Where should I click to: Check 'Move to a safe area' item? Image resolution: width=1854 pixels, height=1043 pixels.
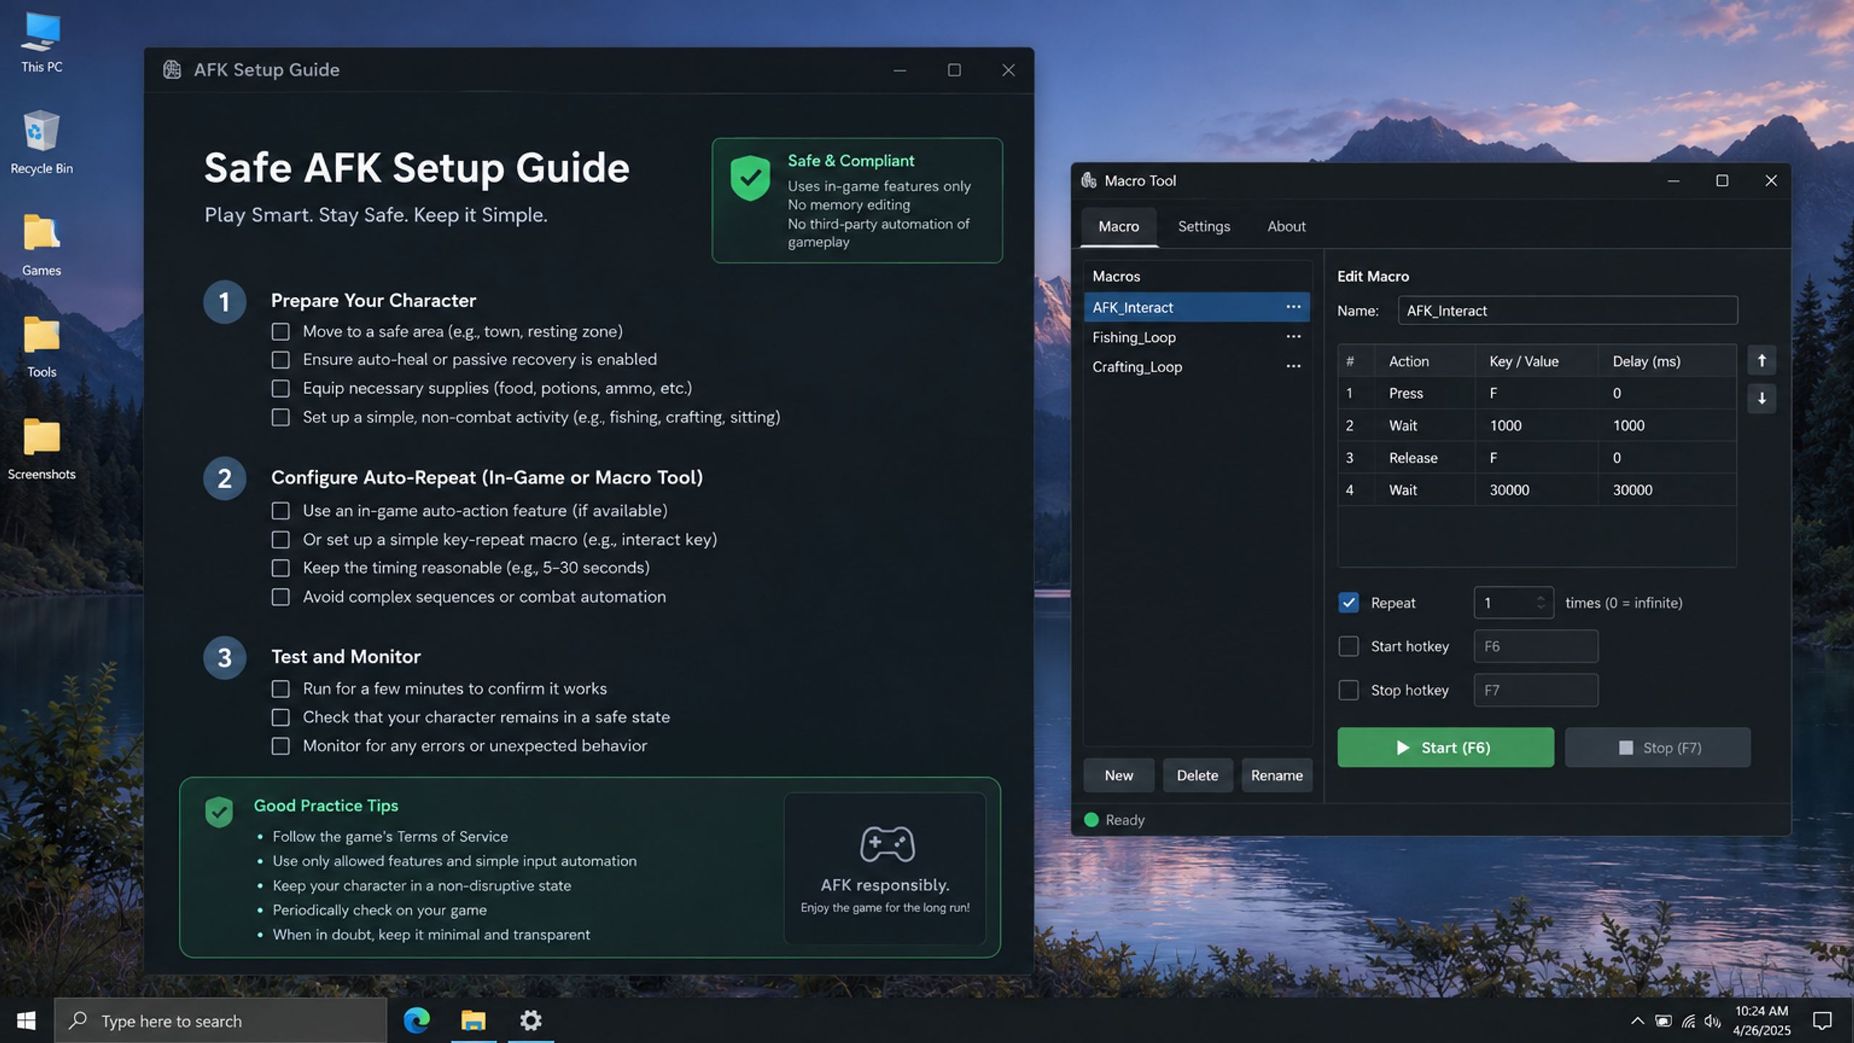click(280, 332)
